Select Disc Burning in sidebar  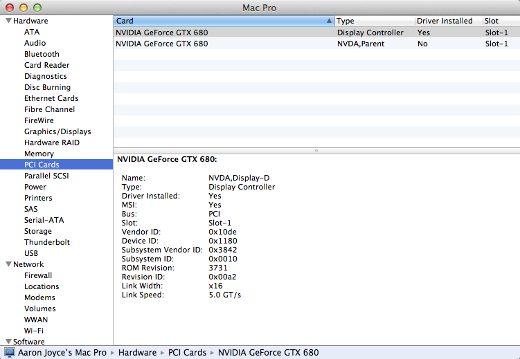tap(47, 87)
